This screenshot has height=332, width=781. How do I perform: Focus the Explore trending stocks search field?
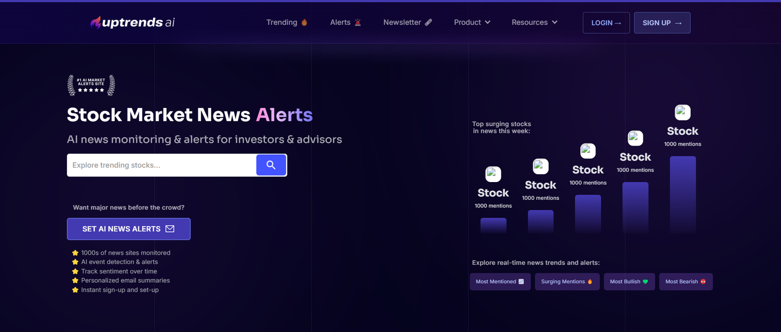tap(161, 165)
